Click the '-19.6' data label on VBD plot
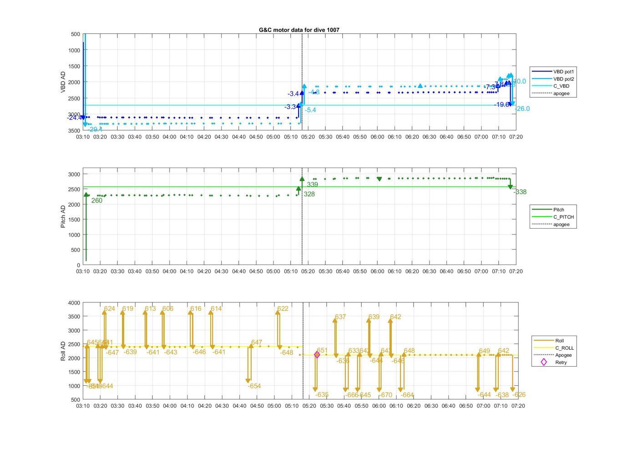The width and height of the screenshot is (637, 449). point(502,105)
